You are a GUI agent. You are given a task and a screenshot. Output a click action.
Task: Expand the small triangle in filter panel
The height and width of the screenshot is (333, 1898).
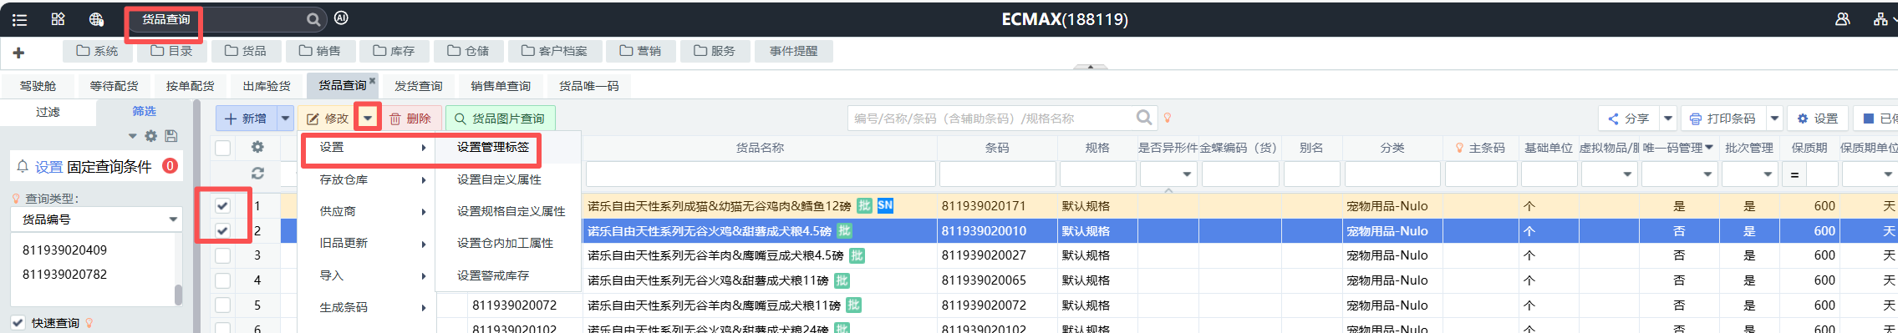coord(133,135)
